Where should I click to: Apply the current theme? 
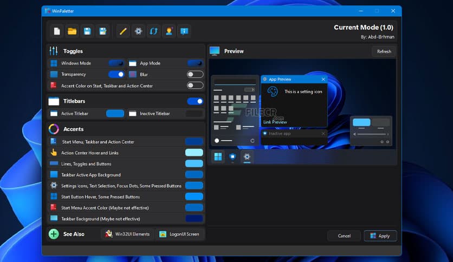(380, 235)
